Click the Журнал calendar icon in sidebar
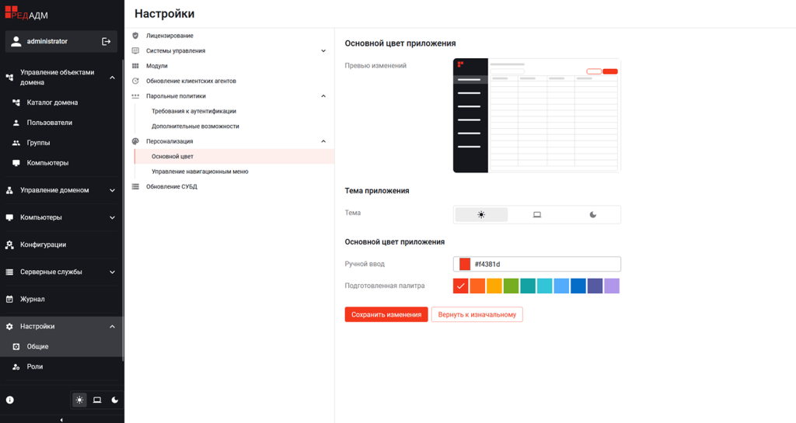 pyautogui.click(x=10, y=299)
